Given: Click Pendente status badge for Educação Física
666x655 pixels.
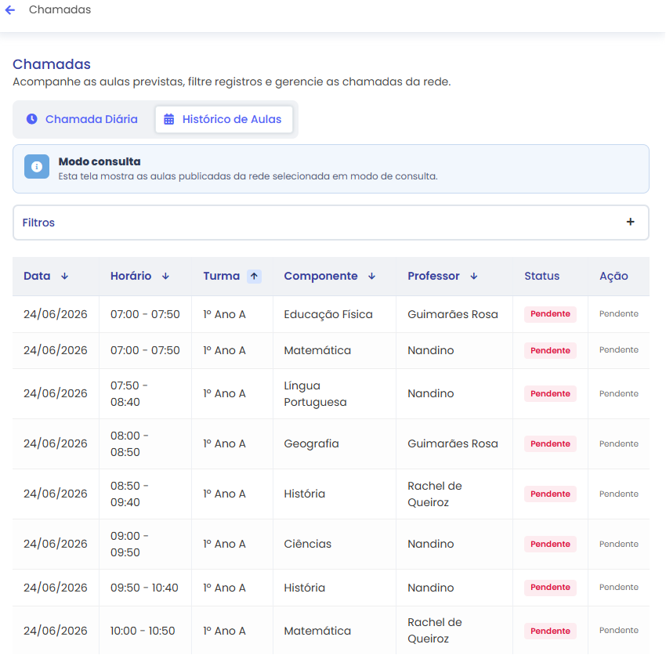Looking at the screenshot, I should 550,314.
